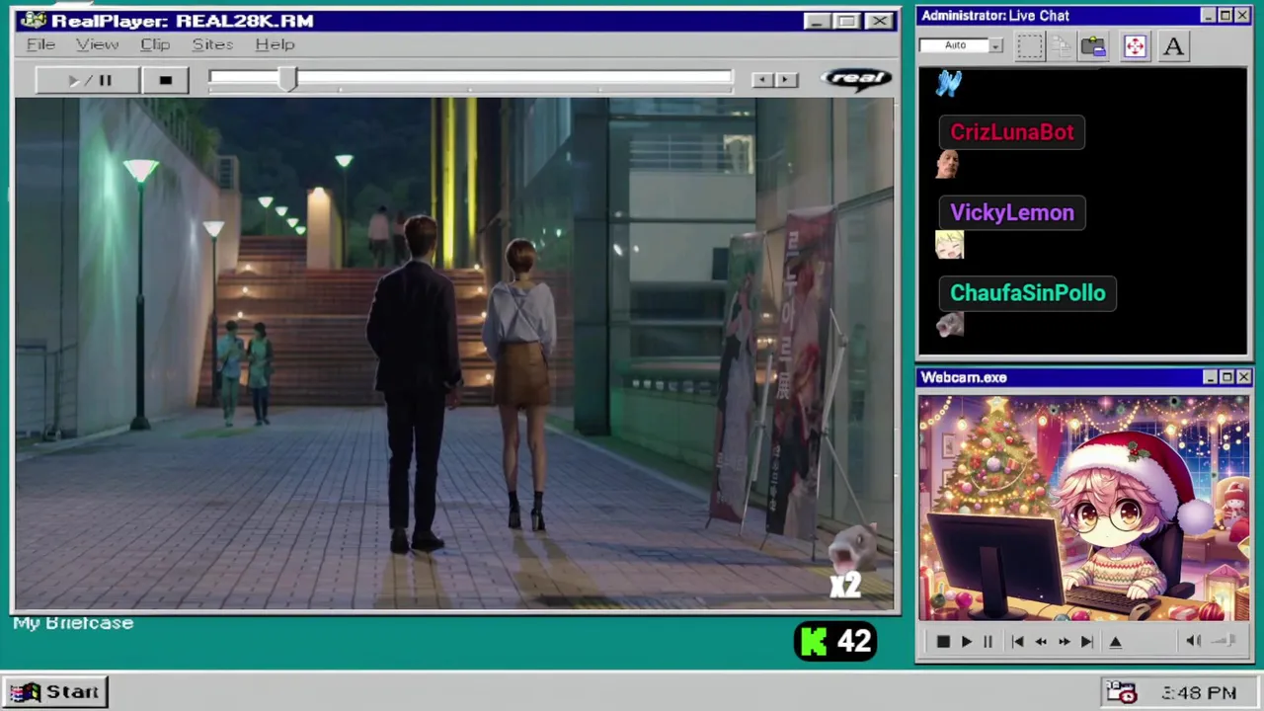Click the RealPlayer play/pause button

click(x=88, y=80)
